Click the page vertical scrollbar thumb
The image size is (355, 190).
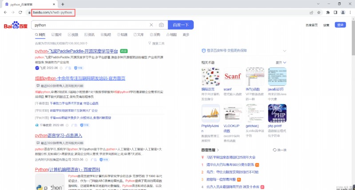coord(353,39)
